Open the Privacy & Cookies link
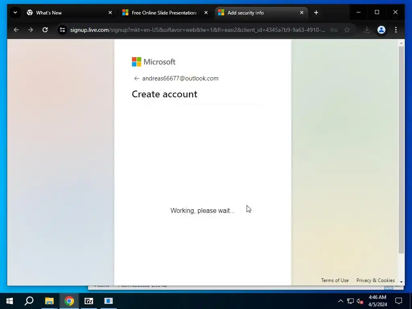The height and width of the screenshot is (309, 412). coord(375,280)
